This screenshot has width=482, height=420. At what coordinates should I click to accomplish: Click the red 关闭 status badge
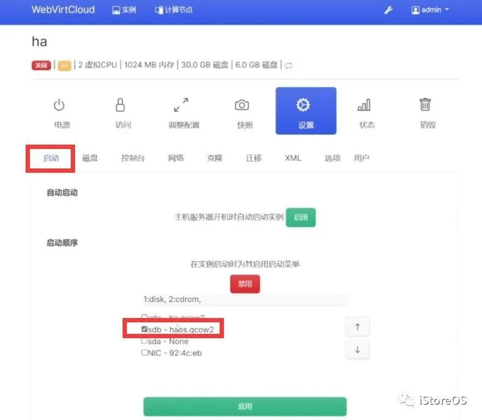point(41,65)
